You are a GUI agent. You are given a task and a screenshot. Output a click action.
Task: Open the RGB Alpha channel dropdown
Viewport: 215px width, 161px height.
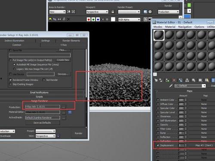click(129, 19)
